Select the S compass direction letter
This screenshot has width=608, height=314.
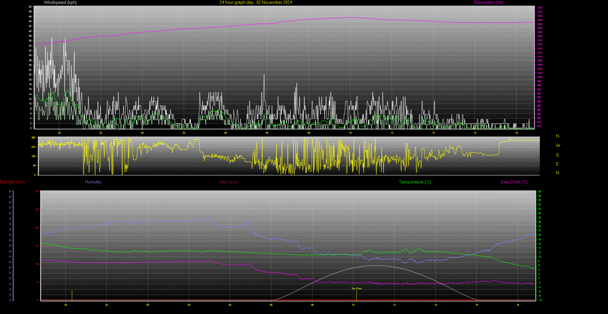(557, 155)
